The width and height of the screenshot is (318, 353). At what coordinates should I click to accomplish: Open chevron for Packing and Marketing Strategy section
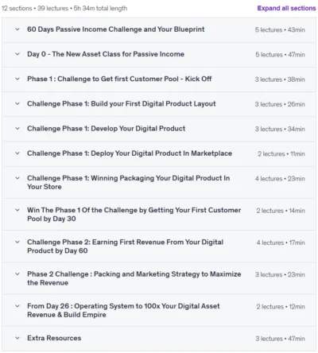pos(17,274)
